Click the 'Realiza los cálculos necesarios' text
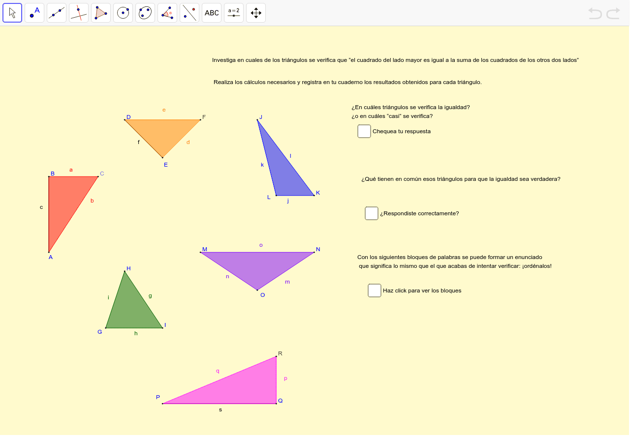Screen dimensions: 630x436 pyautogui.click(x=347, y=82)
